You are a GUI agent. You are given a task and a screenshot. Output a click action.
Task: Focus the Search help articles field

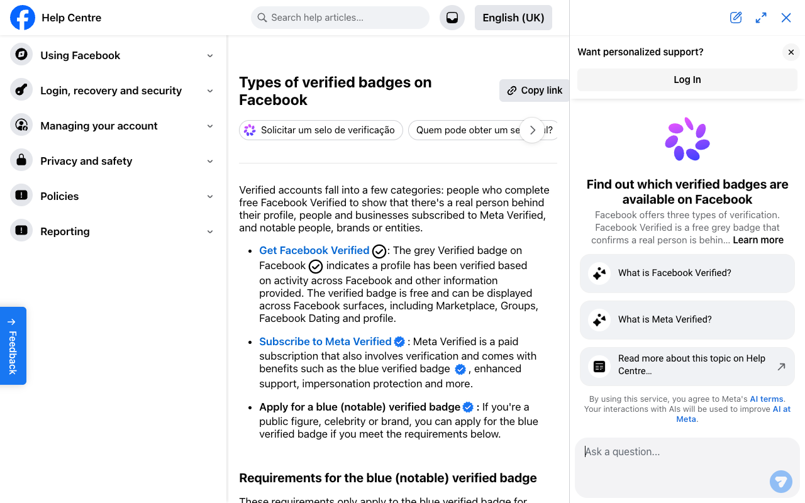(340, 18)
